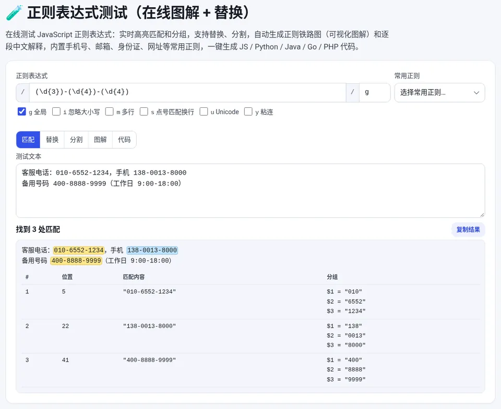This screenshot has height=409, width=501.
Task: Click the 测试文本 label
Action: coord(28,156)
